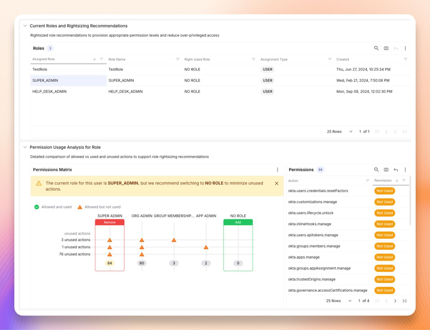Go to last page of Permissions table

point(404,301)
